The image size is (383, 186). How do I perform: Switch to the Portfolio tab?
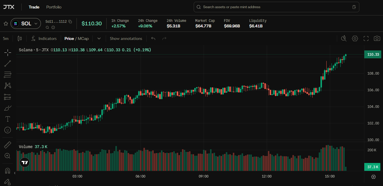(x=54, y=7)
